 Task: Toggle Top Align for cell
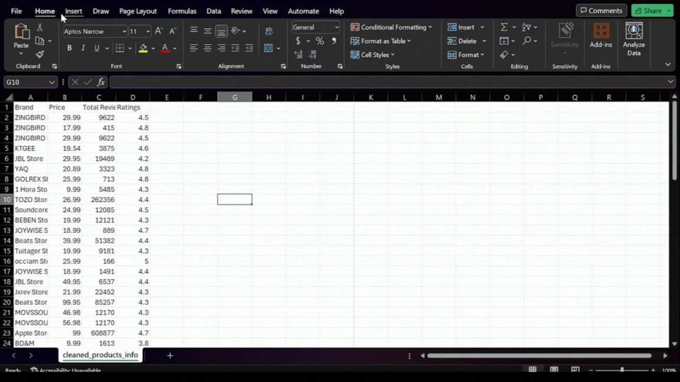194,30
